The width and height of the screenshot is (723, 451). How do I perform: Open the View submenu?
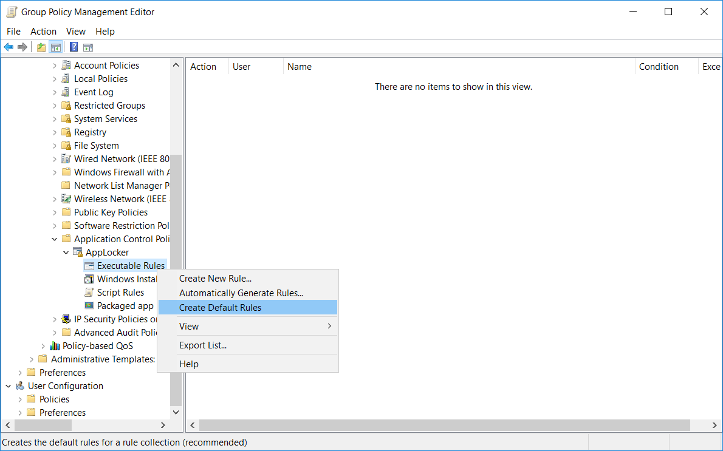[189, 326]
